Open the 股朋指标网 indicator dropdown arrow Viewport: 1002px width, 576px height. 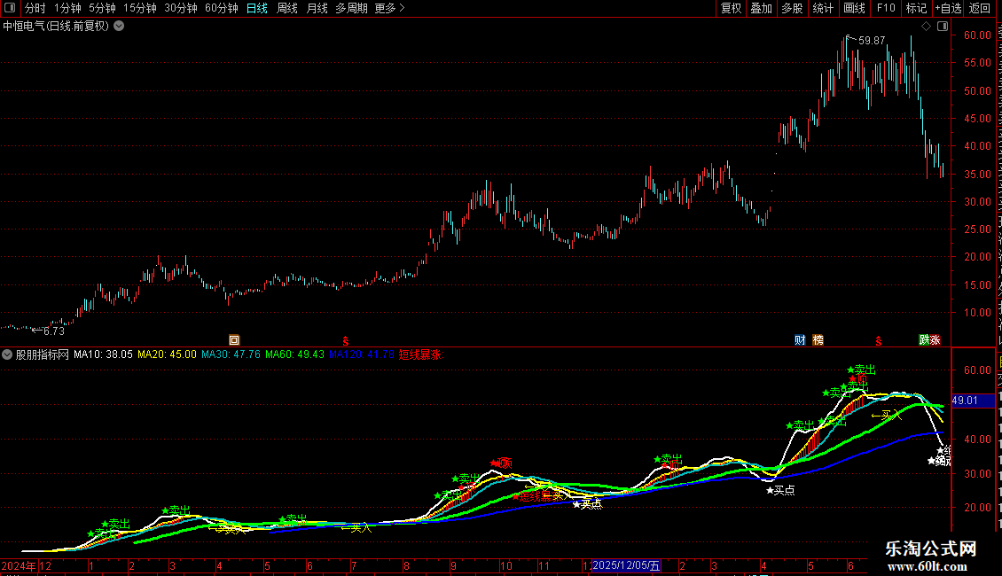pyautogui.click(x=7, y=354)
